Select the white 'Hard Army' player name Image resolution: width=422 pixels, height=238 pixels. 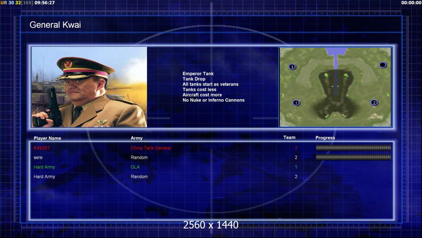coord(44,177)
